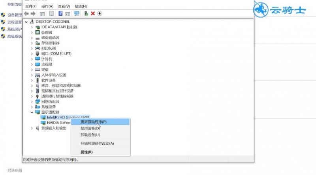Click the 声音、视频和游戏控制器 speaker icon
This screenshot has width=316, height=175.
point(37,85)
